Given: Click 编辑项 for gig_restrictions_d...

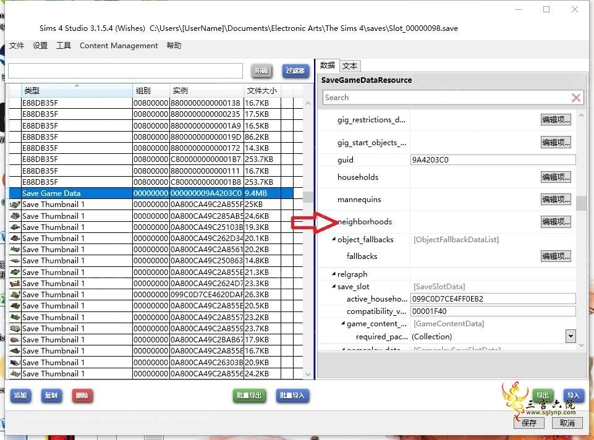Looking at the screenshot, I should point(556,120).
